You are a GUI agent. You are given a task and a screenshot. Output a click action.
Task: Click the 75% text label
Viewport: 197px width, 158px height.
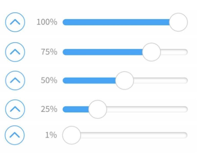[x=49, y=52]
